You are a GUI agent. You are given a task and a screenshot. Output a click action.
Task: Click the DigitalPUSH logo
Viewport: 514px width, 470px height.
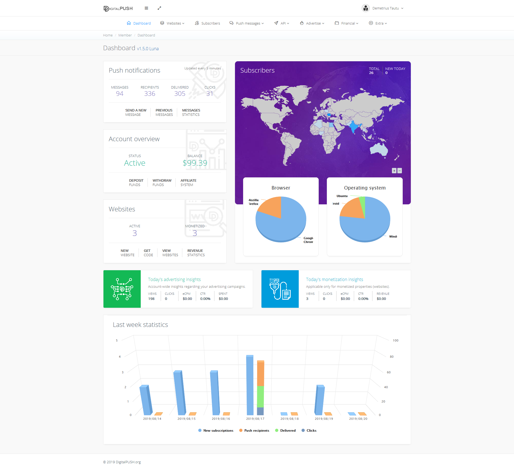point(118,8)
